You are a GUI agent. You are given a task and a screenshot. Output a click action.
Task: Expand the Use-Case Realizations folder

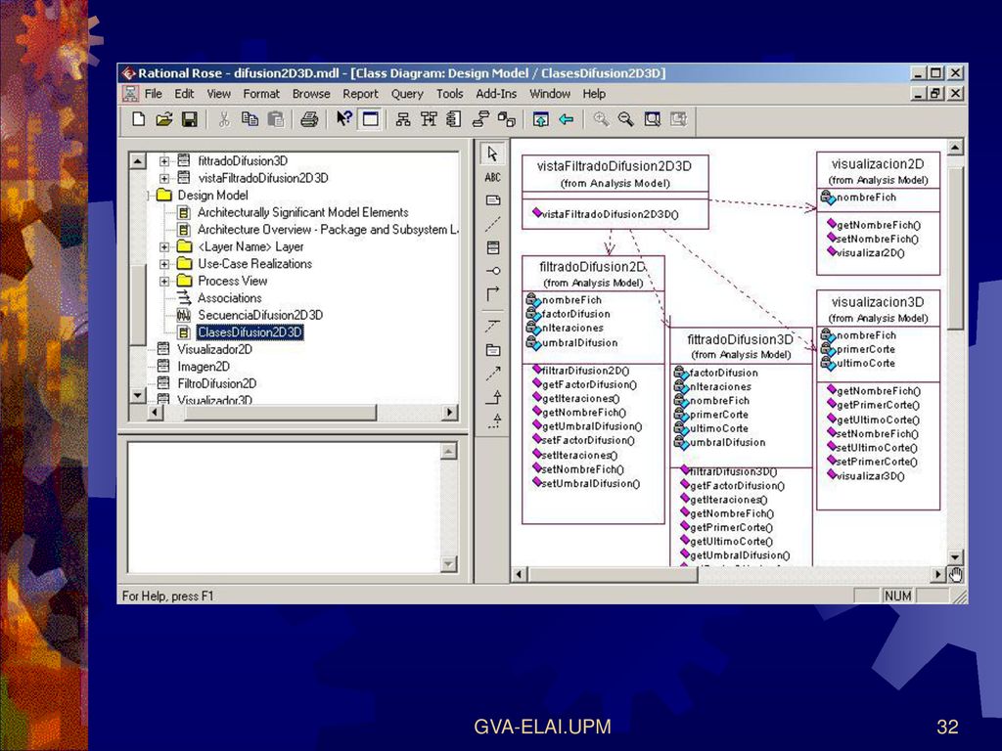tap(164, 264)
